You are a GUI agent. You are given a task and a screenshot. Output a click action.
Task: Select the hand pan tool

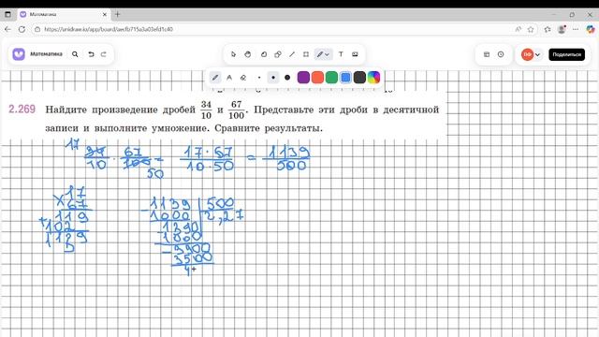pos(247,54)
